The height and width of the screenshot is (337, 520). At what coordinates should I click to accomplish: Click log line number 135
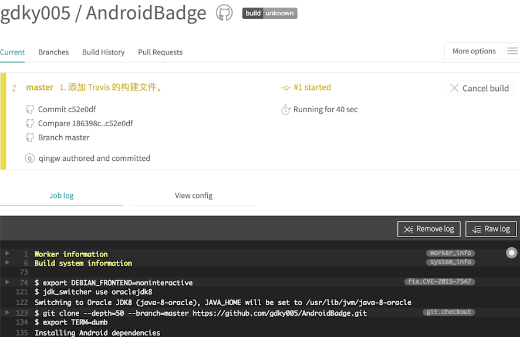point(22,333)
